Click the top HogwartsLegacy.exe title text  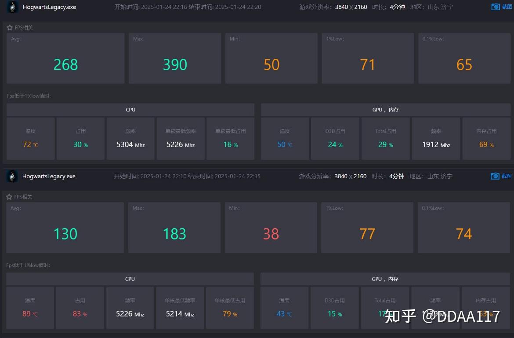50,7
